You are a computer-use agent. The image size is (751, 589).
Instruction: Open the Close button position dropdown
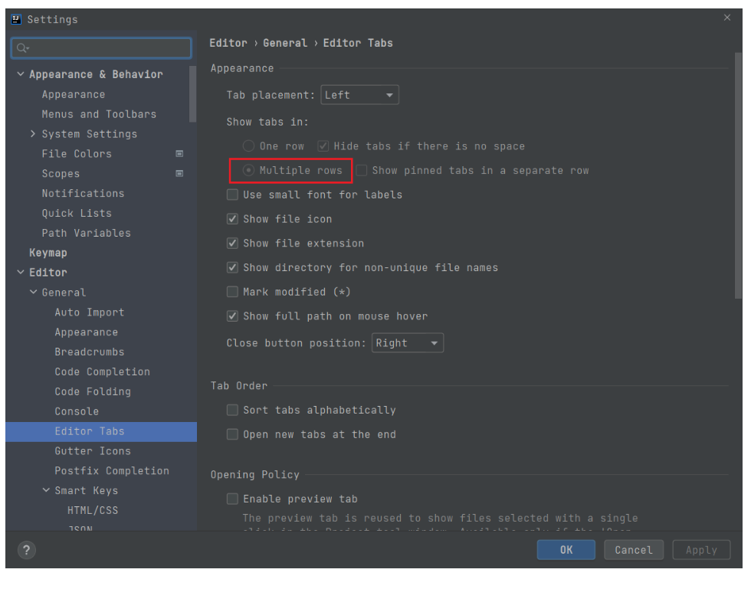tap(407, 342)
